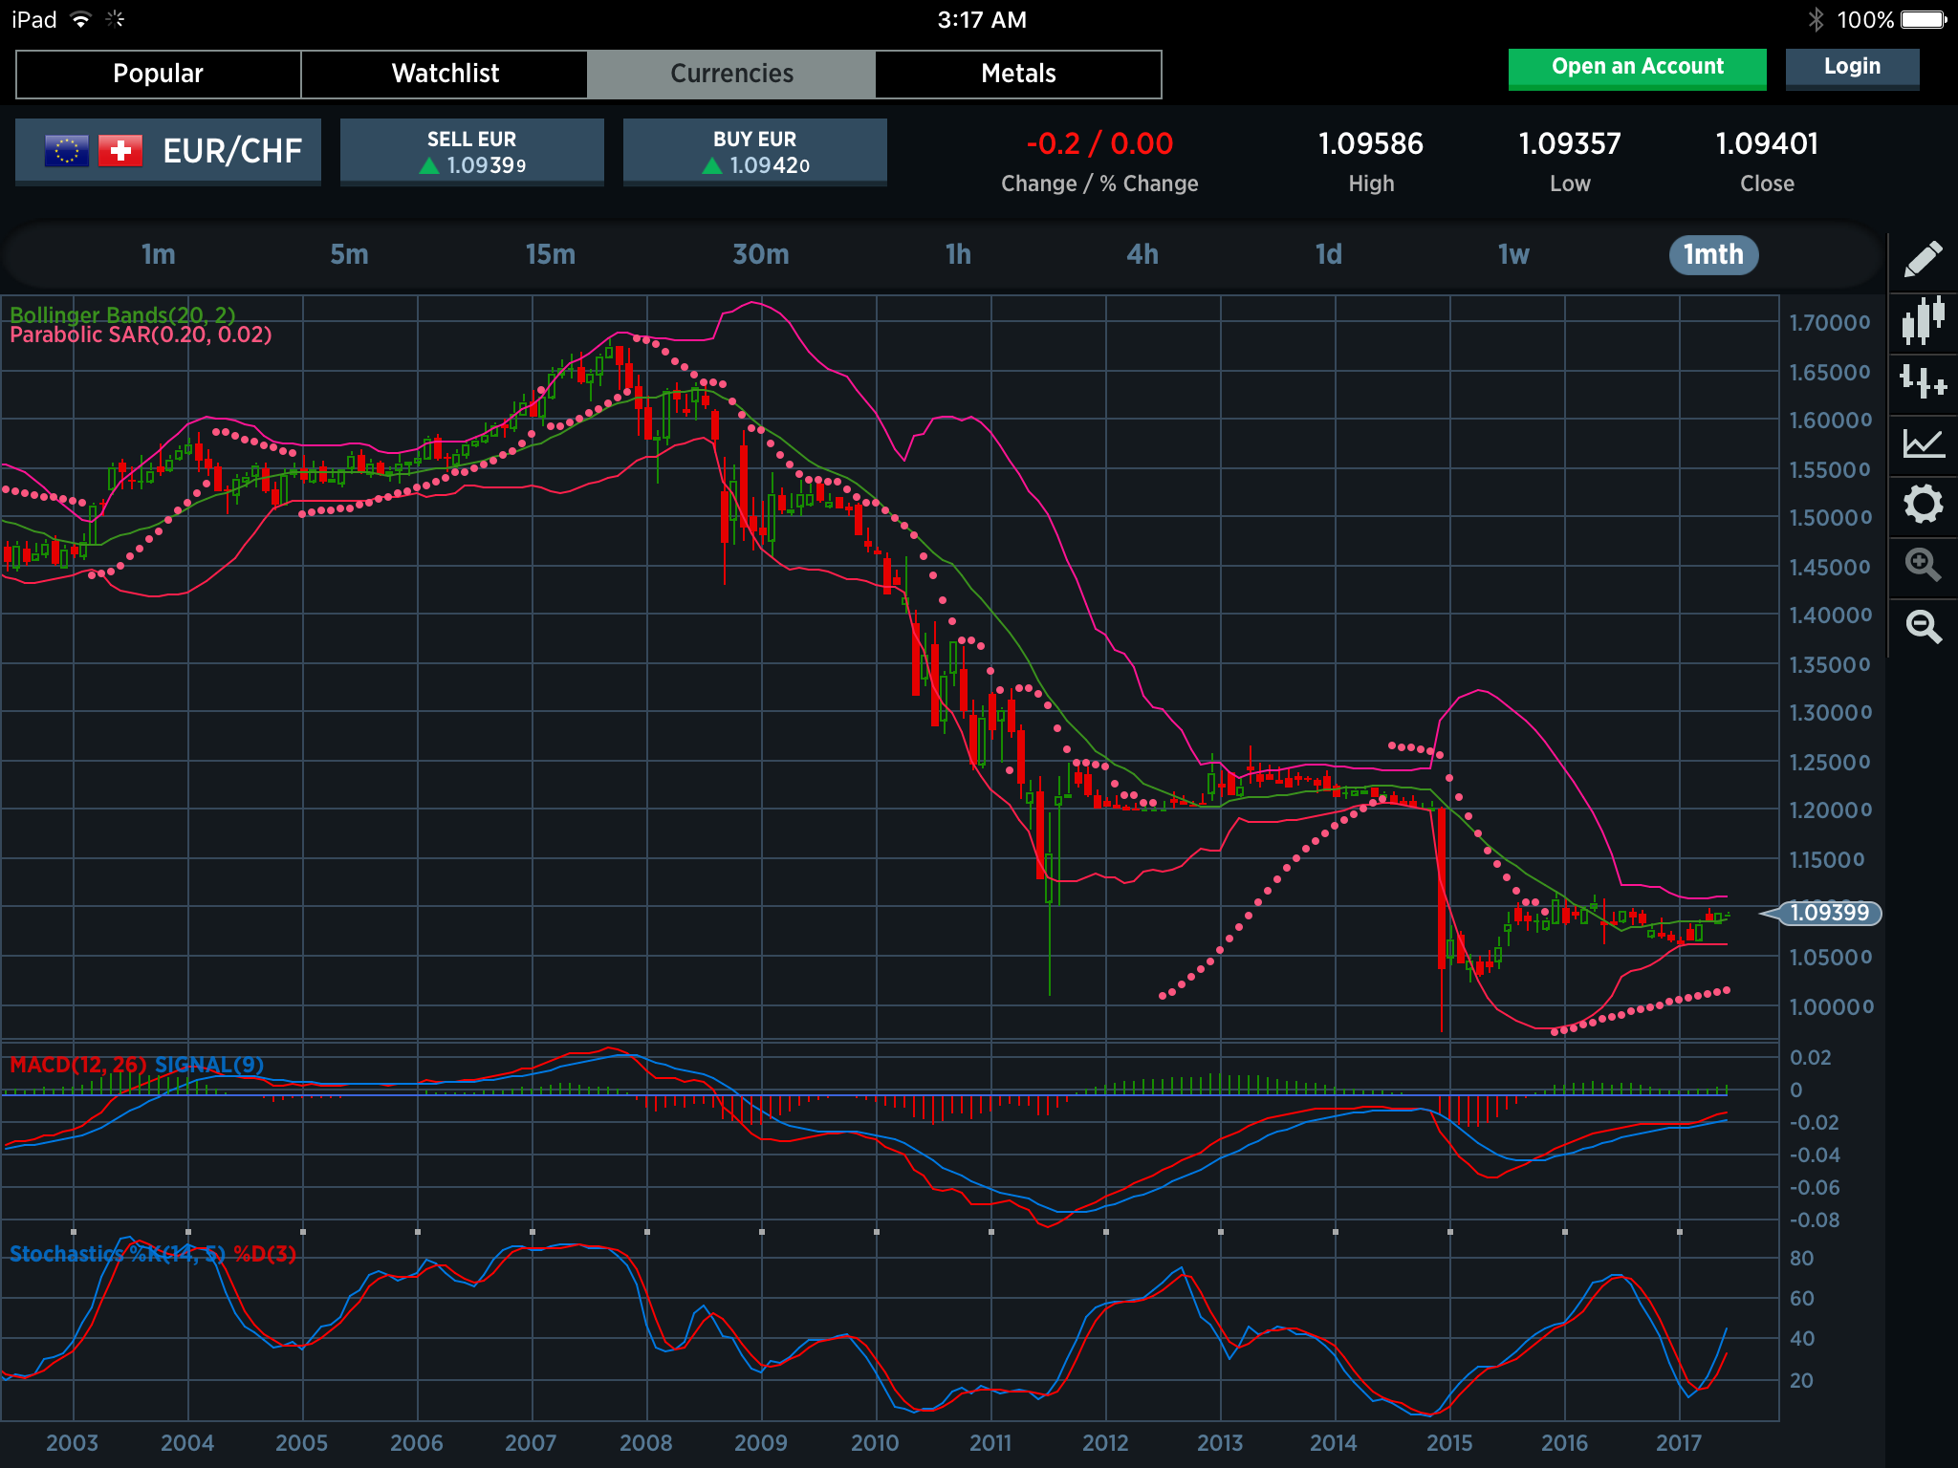Tap the Wi-Fi status icon
1958x1468 pixels.
pyautogui.click(x=81, y=19)
